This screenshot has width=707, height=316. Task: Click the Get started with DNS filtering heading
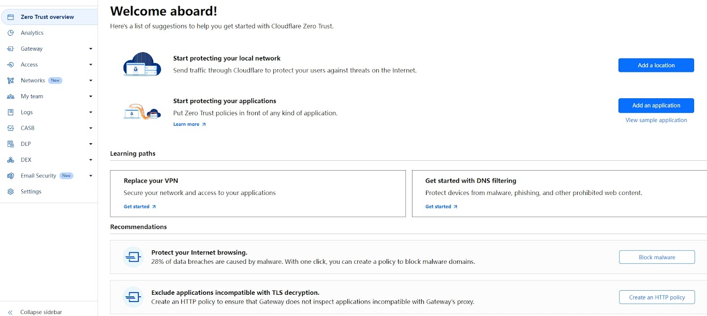click(x=471, y=181)
